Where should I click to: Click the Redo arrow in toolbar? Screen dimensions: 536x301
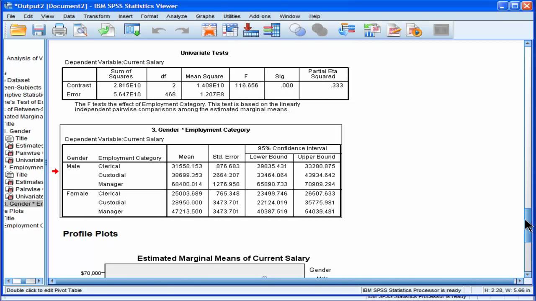pyautogui.click(x=182, y=31)
